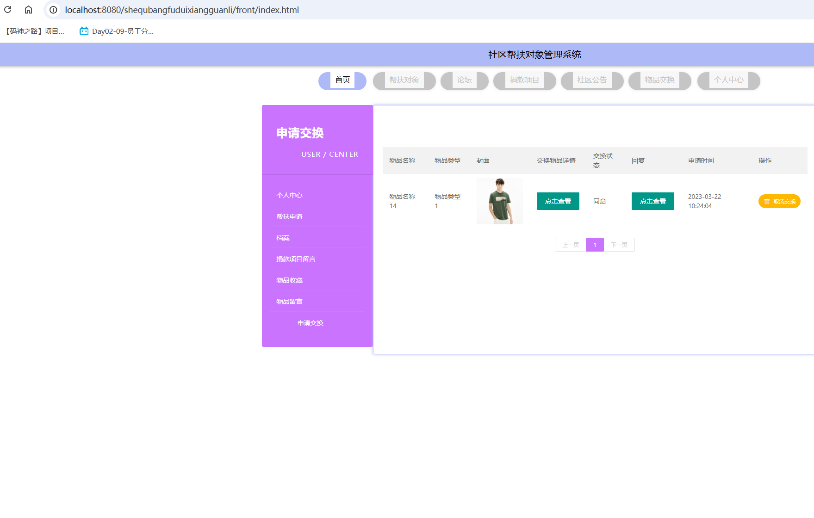The image size is (814, 518).
Task: Click the 封面 column header
Action: tap(483, 160)
